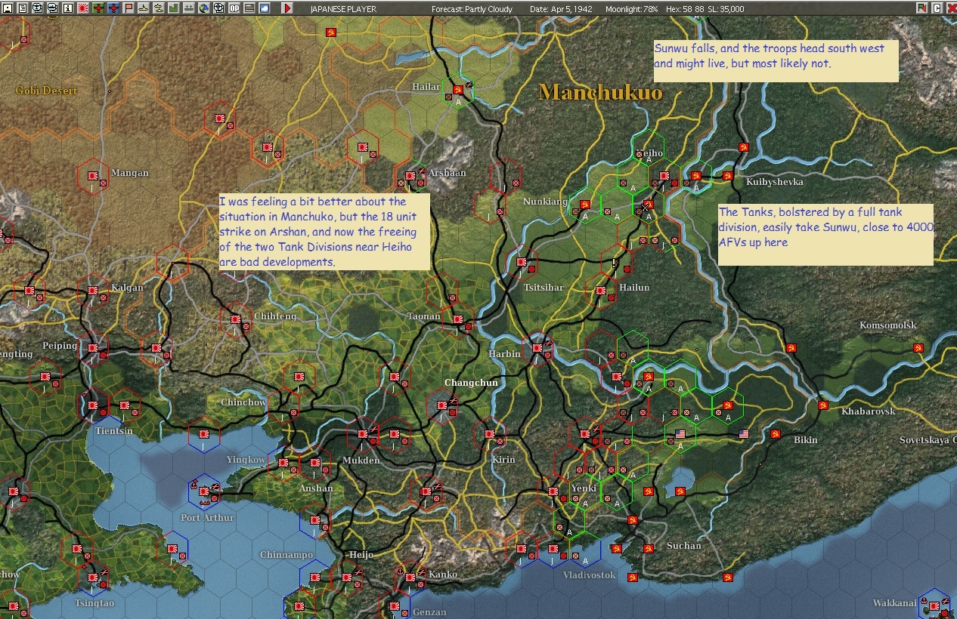Click the red play end-turn arrow
Image resolution: width=957 pixels, height=619 pixels.
[x=287, y=8]
